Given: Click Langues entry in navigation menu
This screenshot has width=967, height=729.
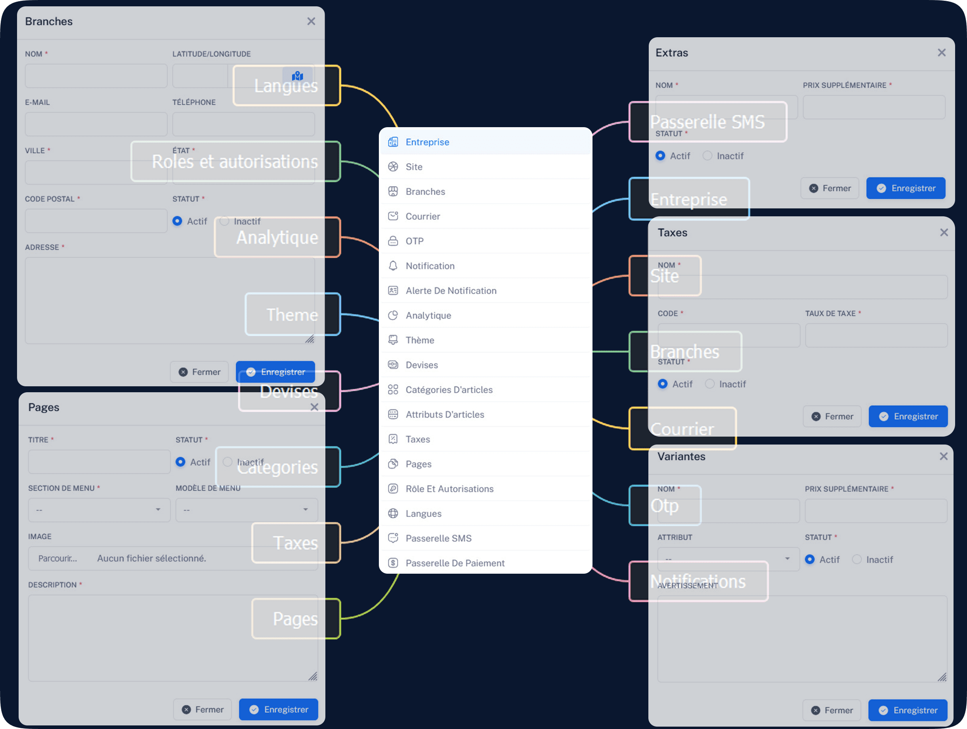Looking at the screenshot, I should (423, 512).
